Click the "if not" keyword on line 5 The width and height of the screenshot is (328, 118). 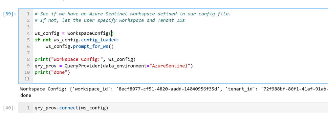click(x=43, y=40)
